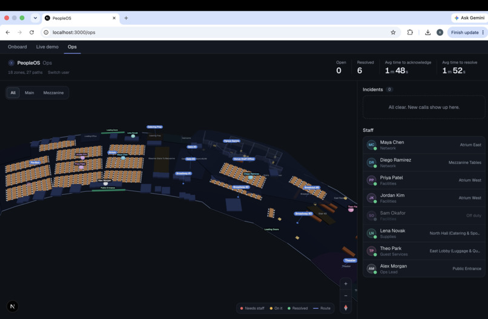Click Lena Novak's LN avatar
This screenshot has width=488, height=319.
[371, 234]
